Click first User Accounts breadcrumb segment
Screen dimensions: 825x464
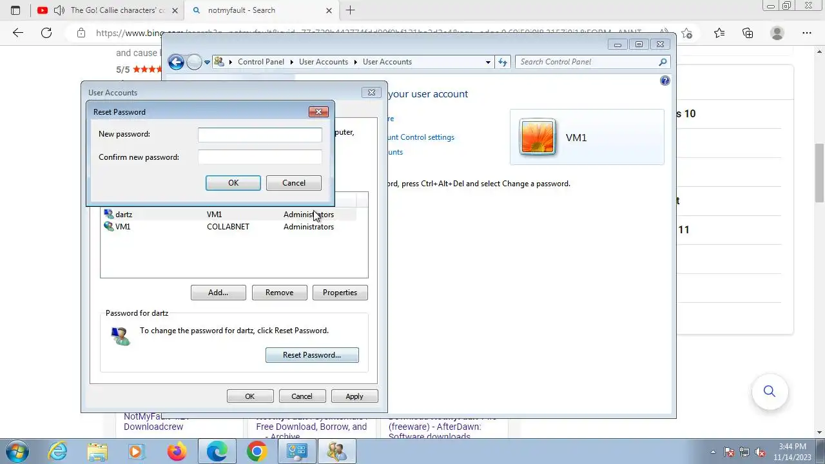point(324,62)
